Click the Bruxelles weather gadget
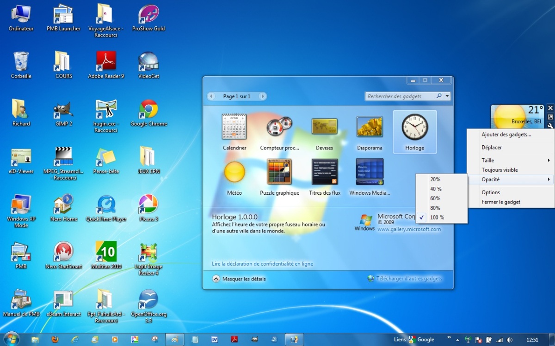 [x=518, y=117]
